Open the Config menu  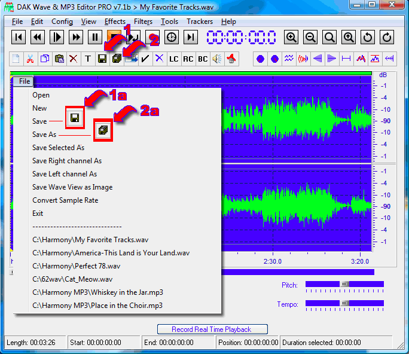pyautogui.click(x=62, y=22)
